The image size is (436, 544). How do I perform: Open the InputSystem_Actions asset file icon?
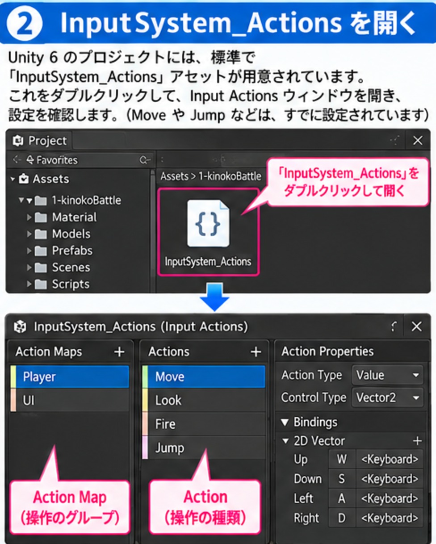(x=208, y=223)
